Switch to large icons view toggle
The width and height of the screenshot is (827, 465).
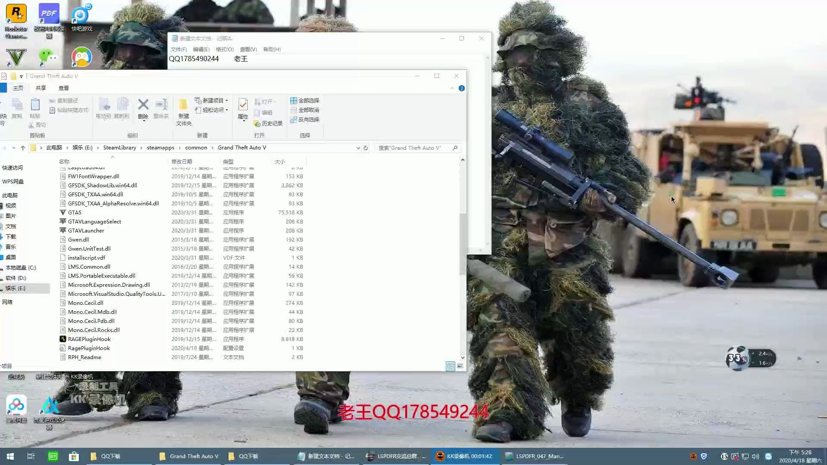click(x=460, y=366)
